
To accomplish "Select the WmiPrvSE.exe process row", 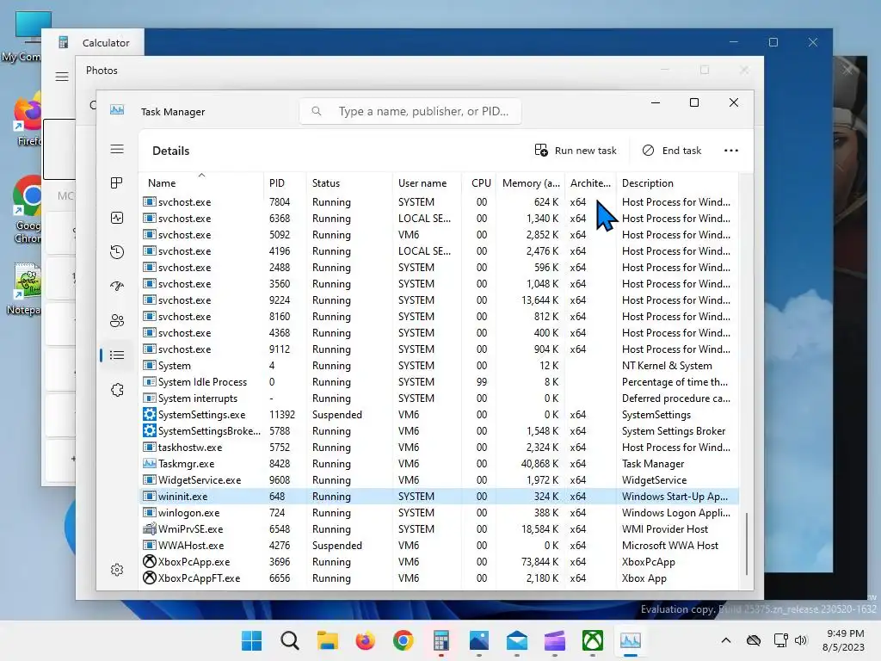I will tap(439, 529).
